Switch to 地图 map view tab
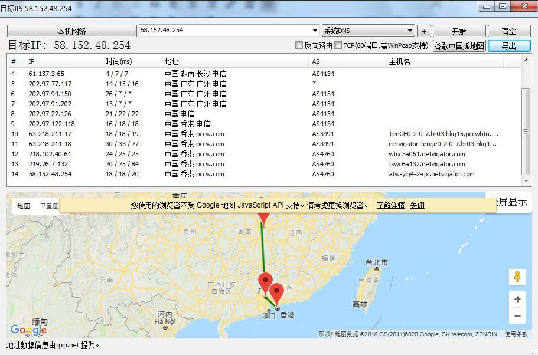Screen dimensions: 538x355 (x=24, y=206)
